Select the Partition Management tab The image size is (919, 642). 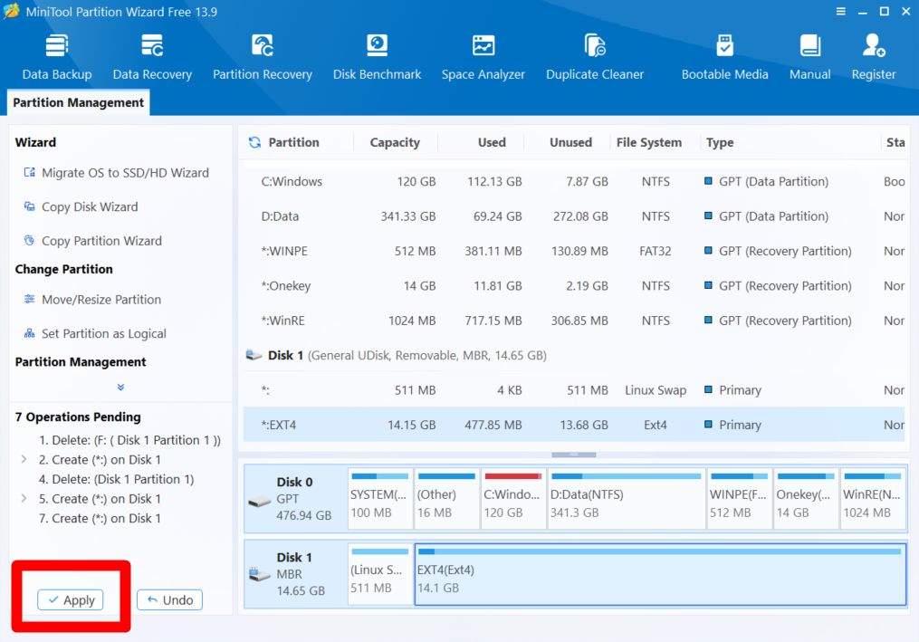pos(79,102)
